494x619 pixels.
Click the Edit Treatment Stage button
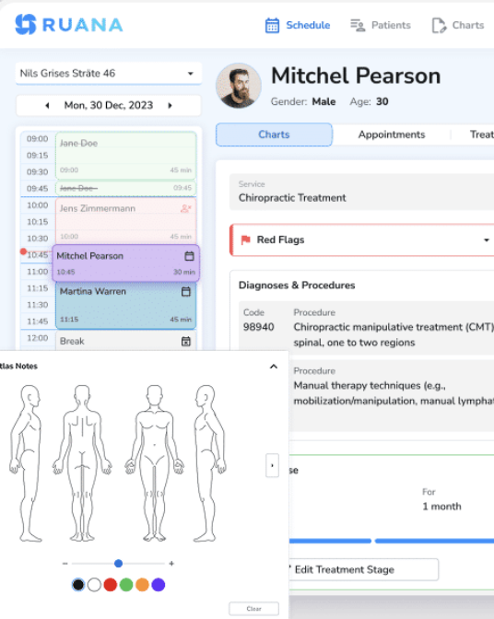pyautogui.click(x=363, y=569)
